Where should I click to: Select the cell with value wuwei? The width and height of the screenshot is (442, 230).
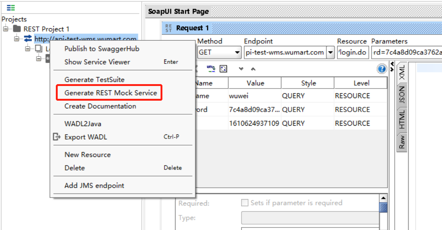click(255, 96)
